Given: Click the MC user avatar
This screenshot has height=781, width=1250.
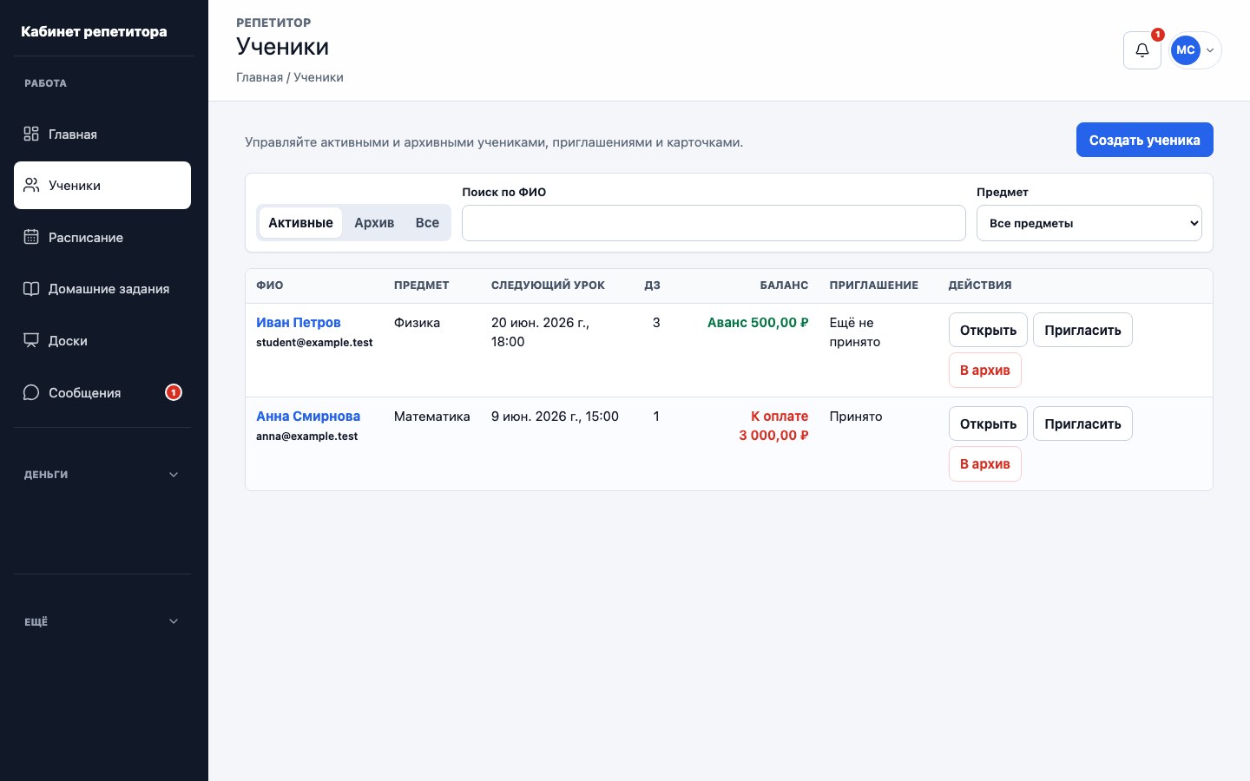Looking at the screenshot, I should click(1186, 50).
